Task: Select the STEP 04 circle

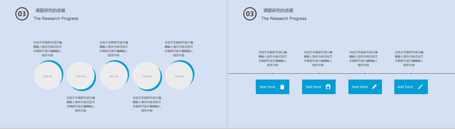Action: (147, 76)
